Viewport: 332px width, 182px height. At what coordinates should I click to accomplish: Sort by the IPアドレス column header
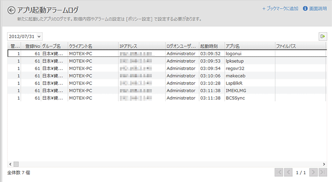(x=142, y=46)
